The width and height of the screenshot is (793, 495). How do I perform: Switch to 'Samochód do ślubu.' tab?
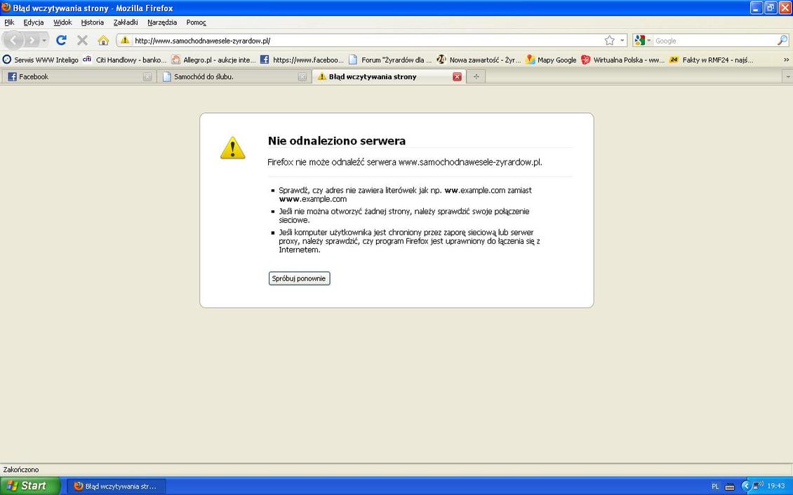click(232, 77)
